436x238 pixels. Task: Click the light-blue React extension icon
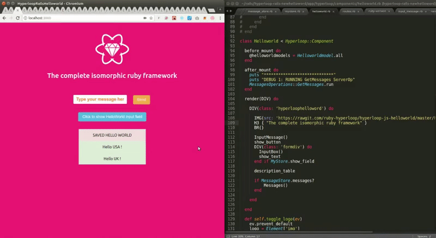tap(182, 18)
